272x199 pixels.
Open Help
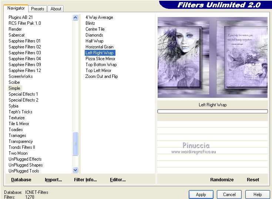point(258,195)
